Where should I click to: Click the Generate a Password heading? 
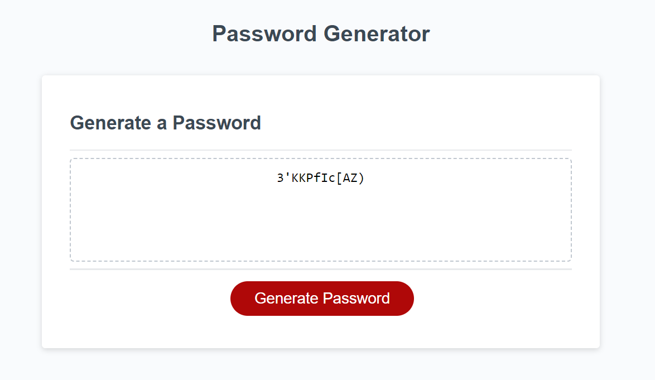click(165, 123)
